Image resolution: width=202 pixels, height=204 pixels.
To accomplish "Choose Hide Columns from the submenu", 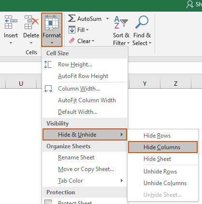I will pos(163,147).
